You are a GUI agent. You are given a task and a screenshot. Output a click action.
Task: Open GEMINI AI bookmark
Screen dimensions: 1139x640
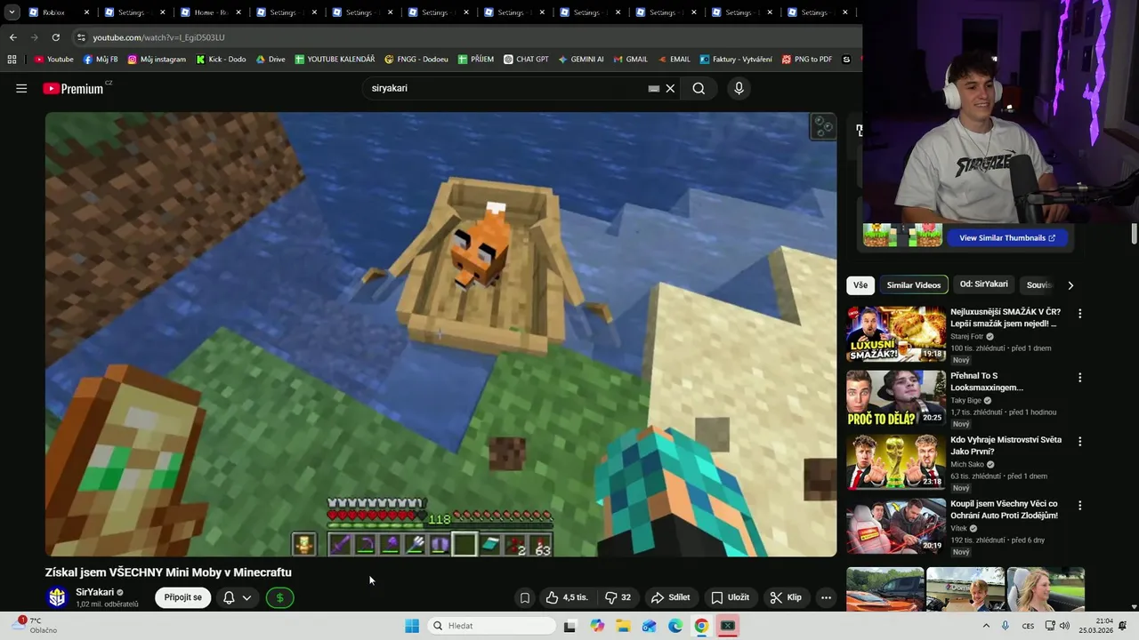[x=581, y=60]
